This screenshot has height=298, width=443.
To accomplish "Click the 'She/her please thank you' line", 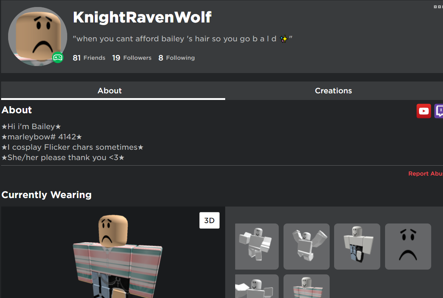I will point(63,157).
